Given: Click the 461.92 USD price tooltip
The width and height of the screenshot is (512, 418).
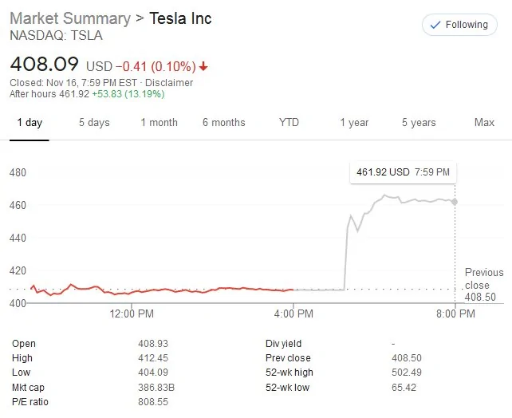Looking at the screenshot, I should click(x=404, y=172).
